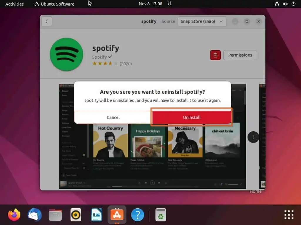The image size is (301, 225).
Task: Click the (2020) reviews count link
Action: click(x=126, y=64)
